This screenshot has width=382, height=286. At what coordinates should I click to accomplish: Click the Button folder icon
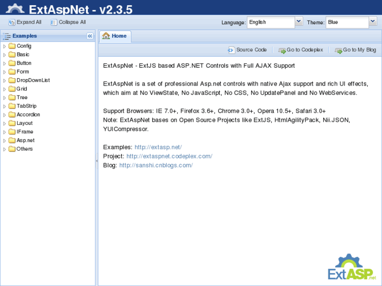pyautogui.click(x=12, y=63)
